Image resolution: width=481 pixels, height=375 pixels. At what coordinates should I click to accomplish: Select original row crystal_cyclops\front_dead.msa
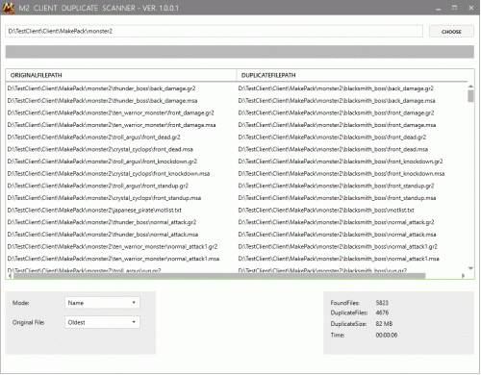[x=100, y=149]
